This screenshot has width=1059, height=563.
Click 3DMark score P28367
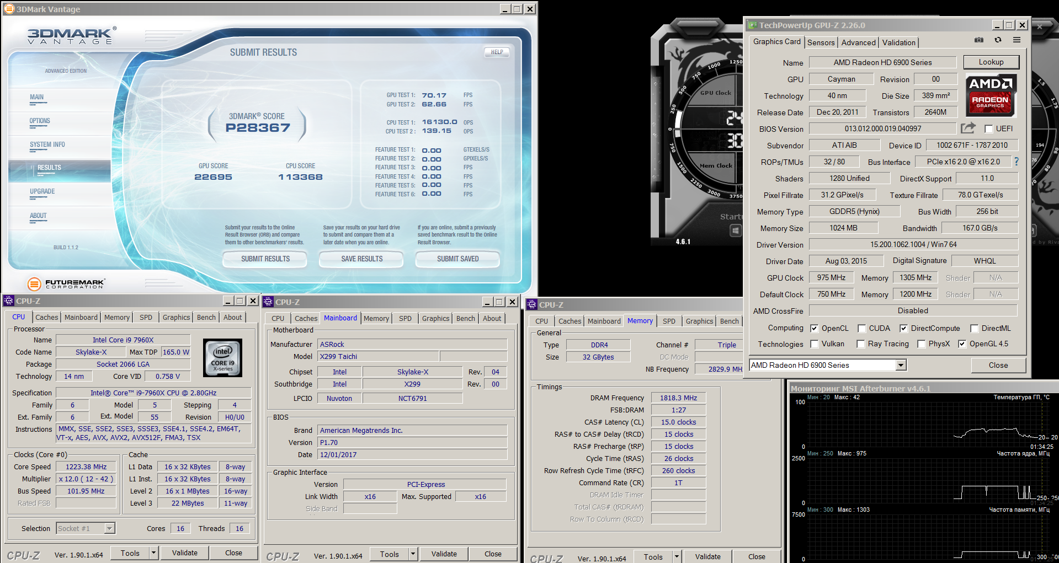click(258, 128)
